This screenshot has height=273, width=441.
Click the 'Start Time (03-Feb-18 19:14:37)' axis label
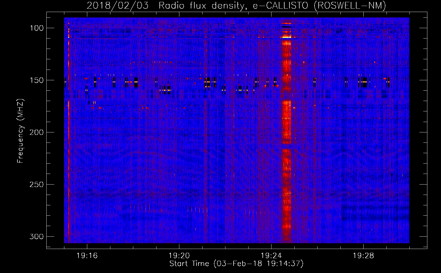pyautogui.click(x=236, y=264)
